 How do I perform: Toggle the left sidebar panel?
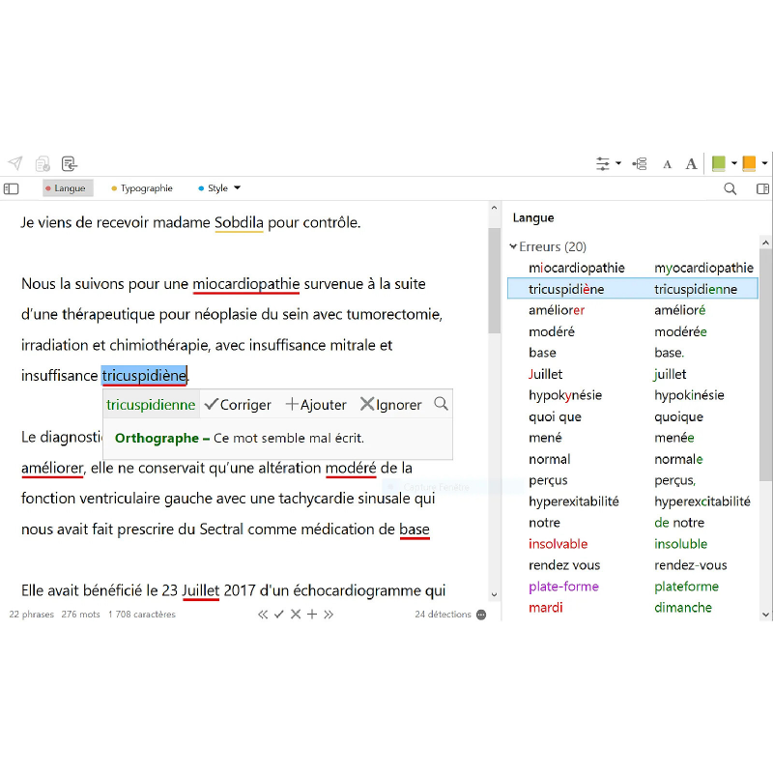click(12, 188)
